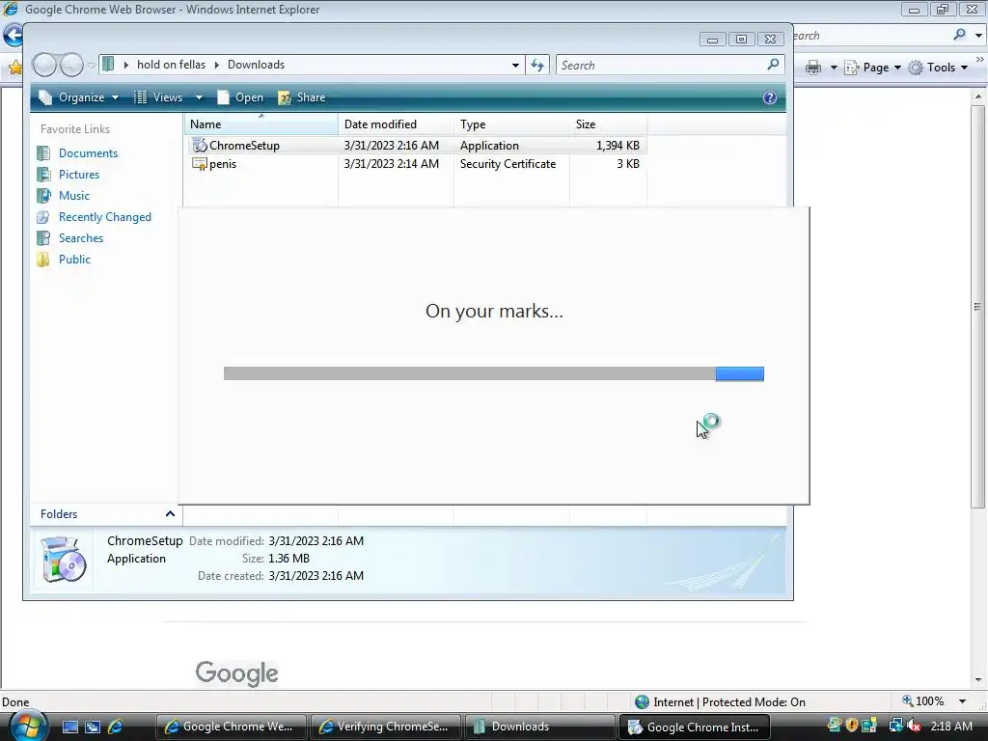Switch to Downloads taskbar button
The width and height of the screenshot is (988, 741).
(539, 727)
